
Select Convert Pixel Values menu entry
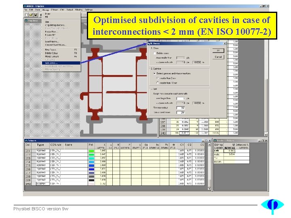click(x=61, y=45)
